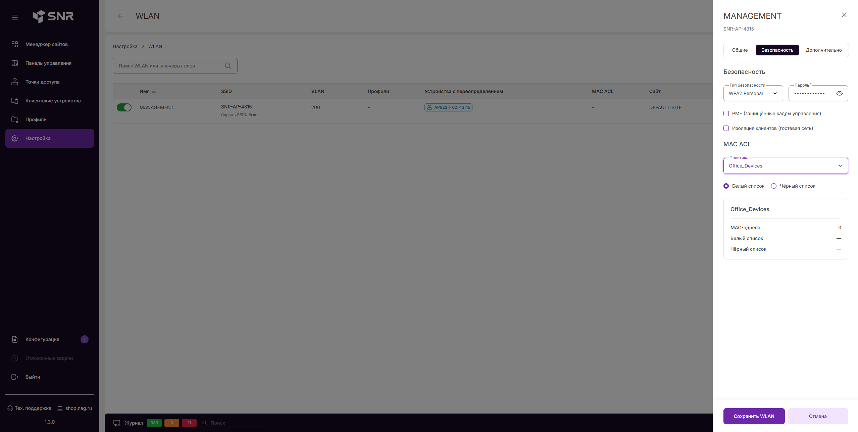Screen dimensions: 858x432
Task: Go to Панель управления
Action: [50, 63]
